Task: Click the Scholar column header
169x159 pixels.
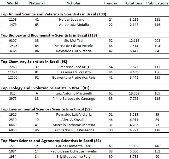Action: pos(74,3)
